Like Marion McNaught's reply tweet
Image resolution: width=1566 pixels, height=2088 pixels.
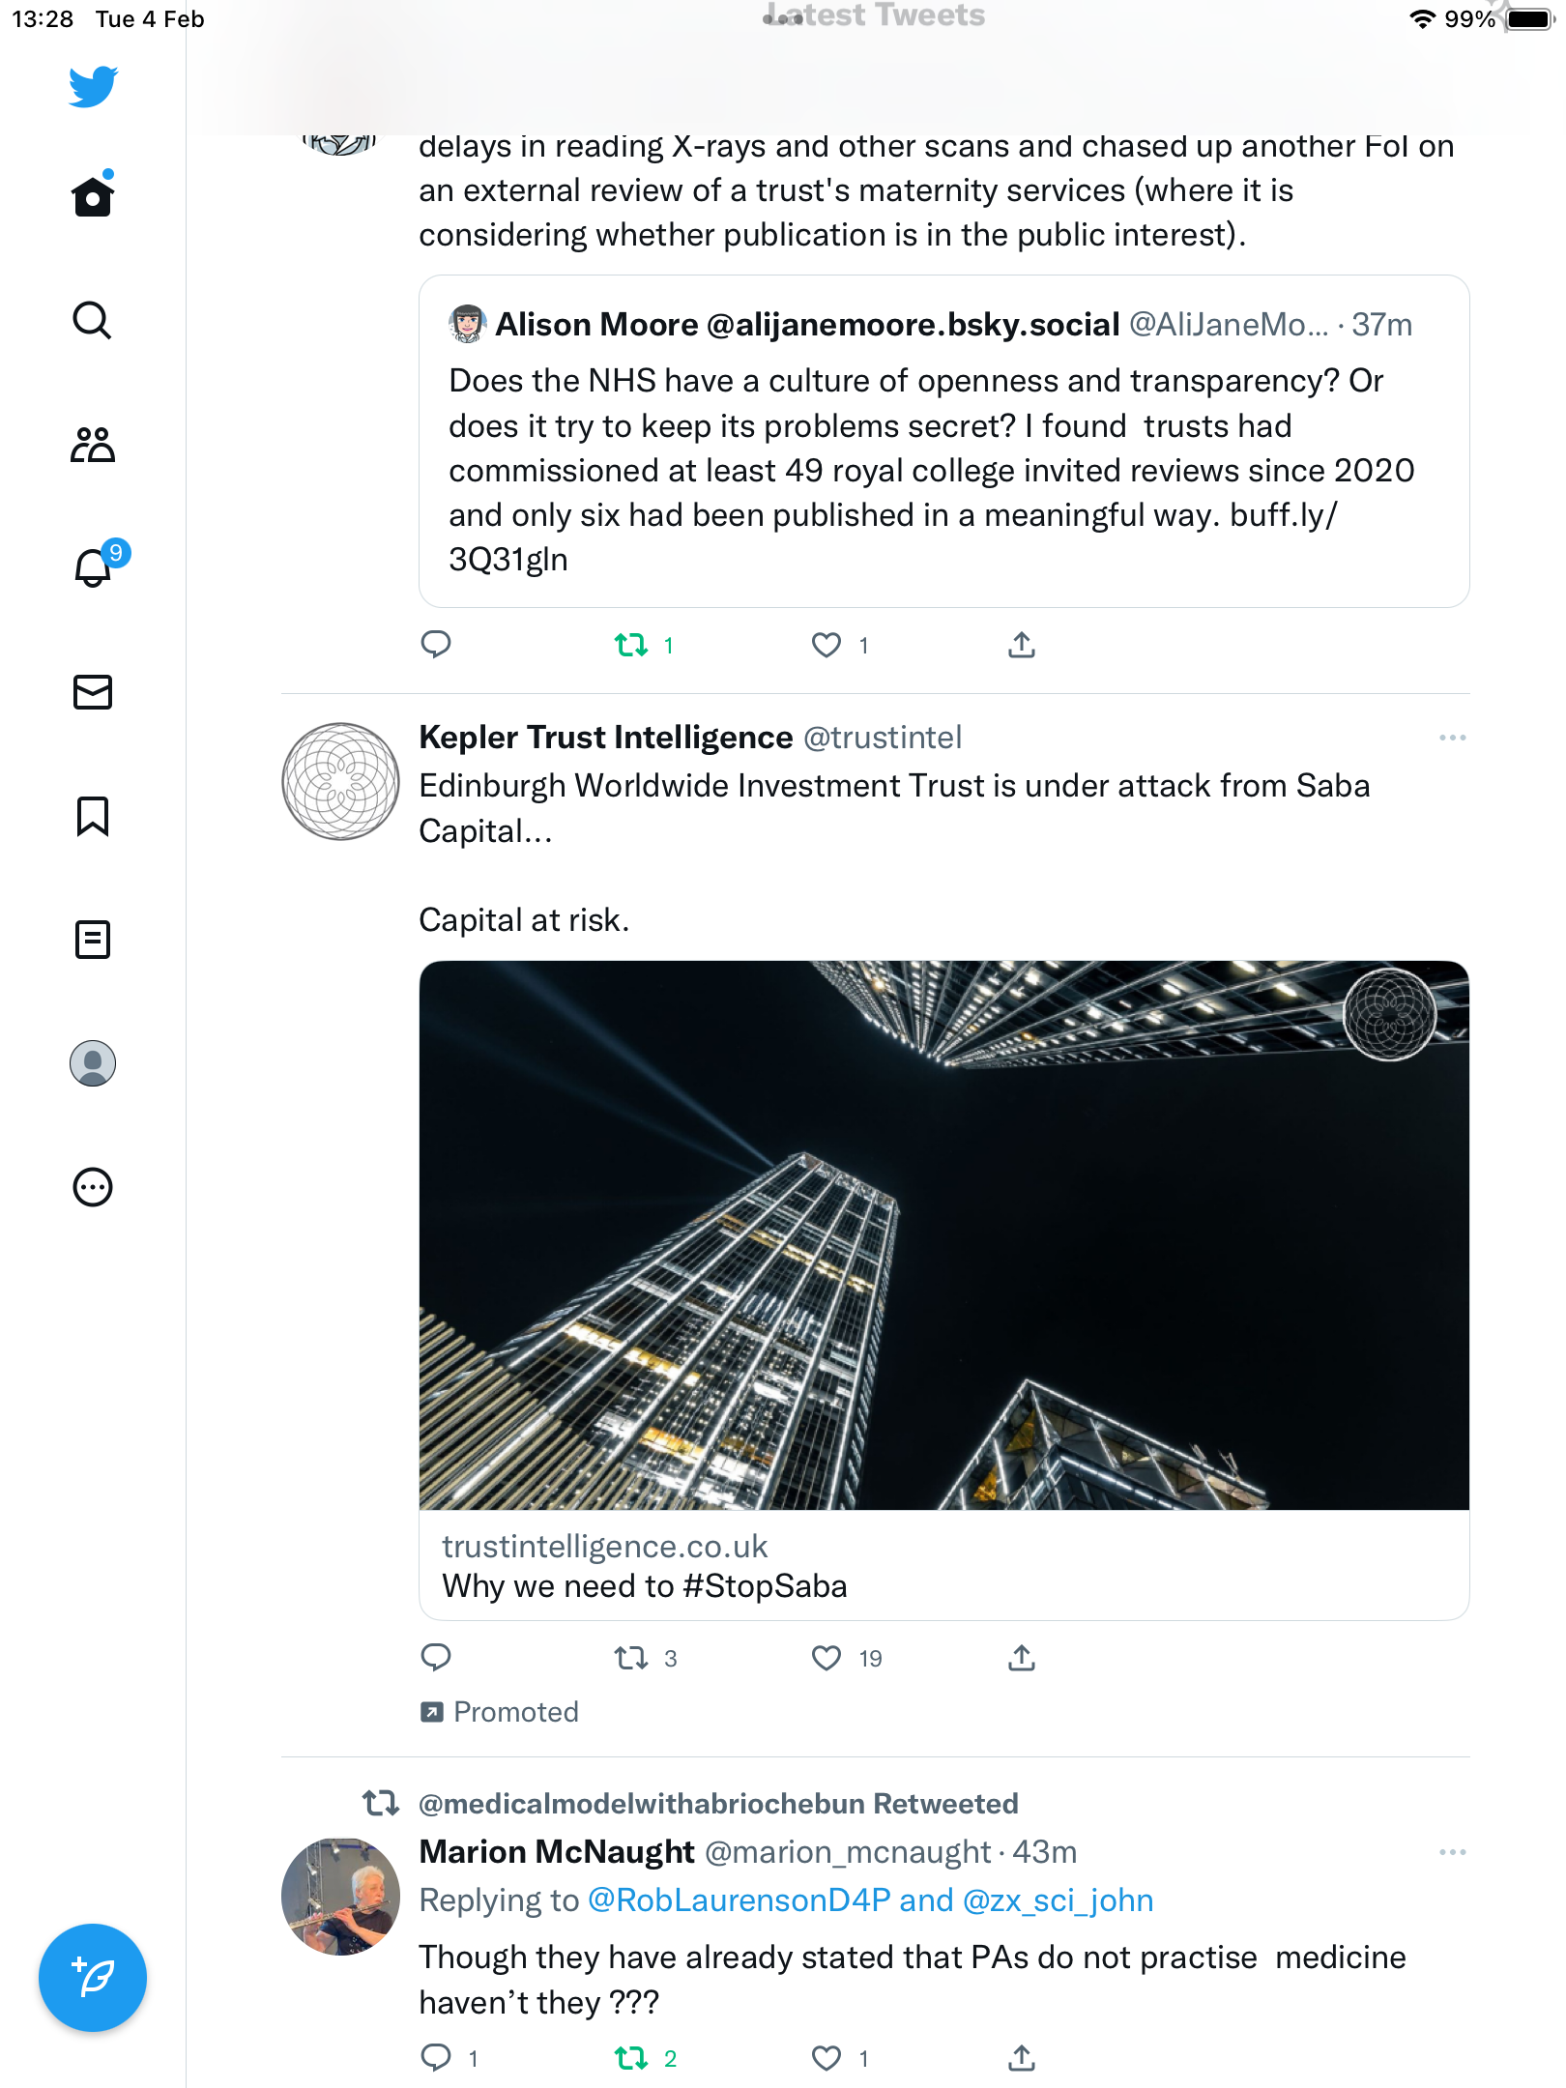pyautogui.click(x=826, y=2058)
